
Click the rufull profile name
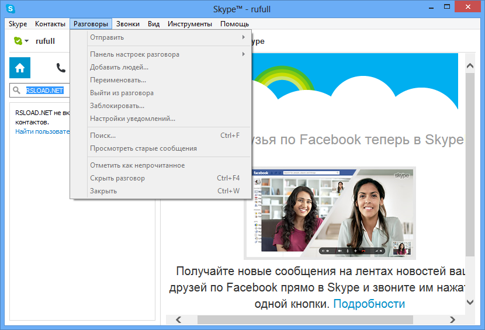point(45,41)
